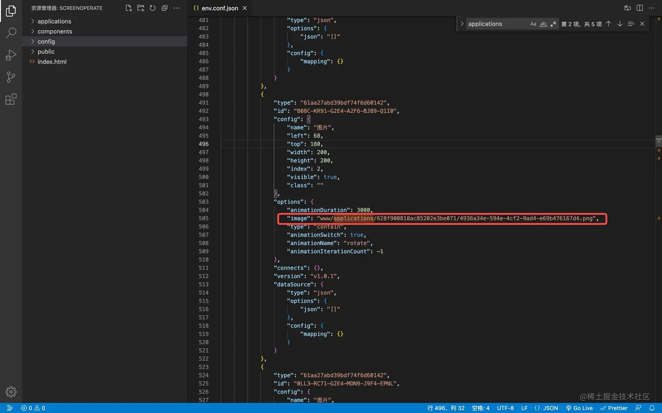
Task: Click line number 496 in gutter
Action: [x=204, y=144]
